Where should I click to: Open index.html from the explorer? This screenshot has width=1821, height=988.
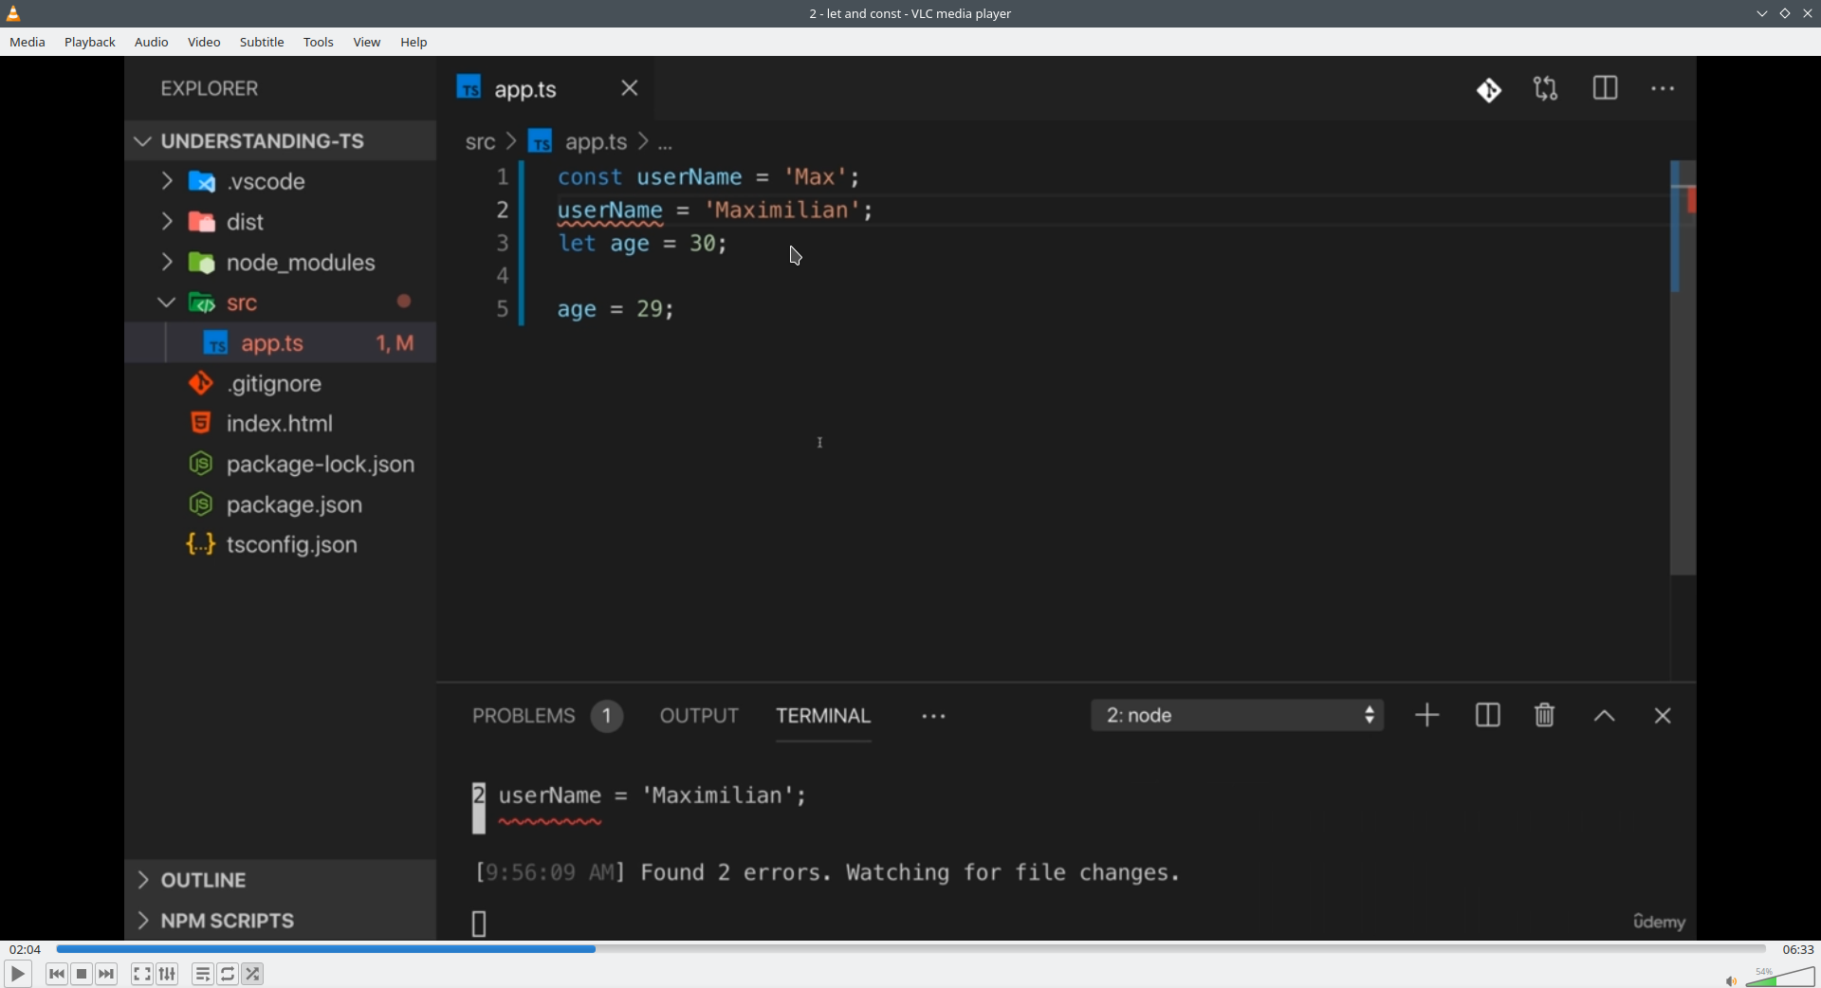tap(280, 424)
